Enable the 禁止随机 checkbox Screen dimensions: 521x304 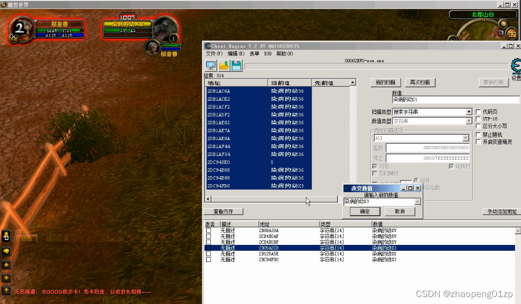coord(478,135)
